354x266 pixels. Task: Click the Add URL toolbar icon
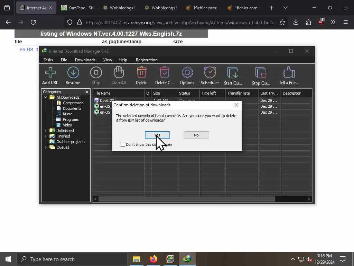(x=50, y=76)
